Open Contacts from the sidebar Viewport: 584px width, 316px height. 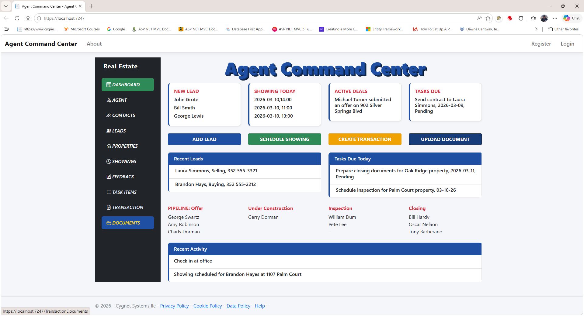click(x=123, y=115)
